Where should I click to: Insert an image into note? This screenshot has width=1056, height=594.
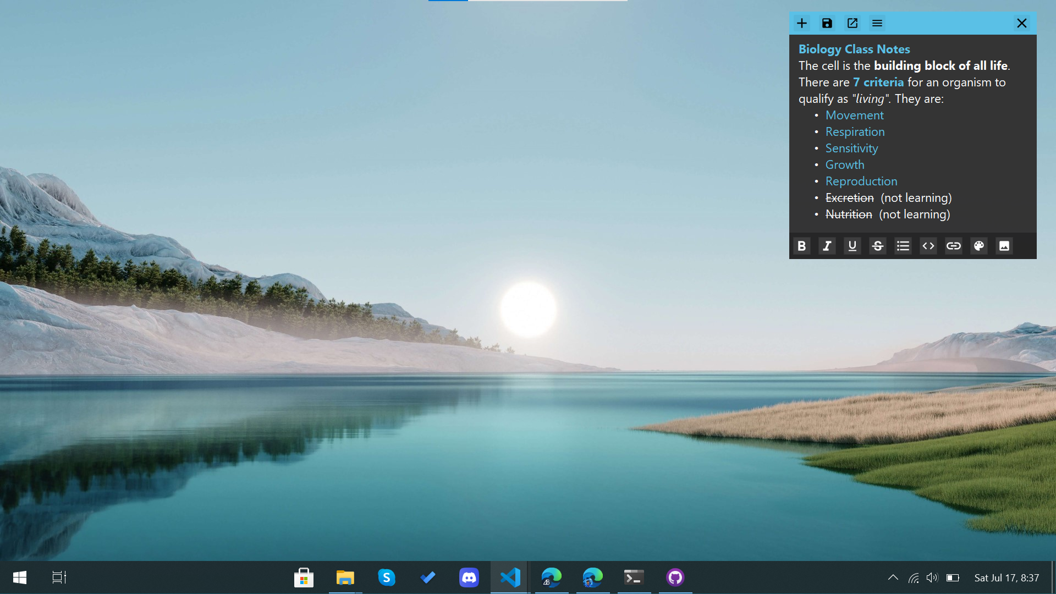1004,246
